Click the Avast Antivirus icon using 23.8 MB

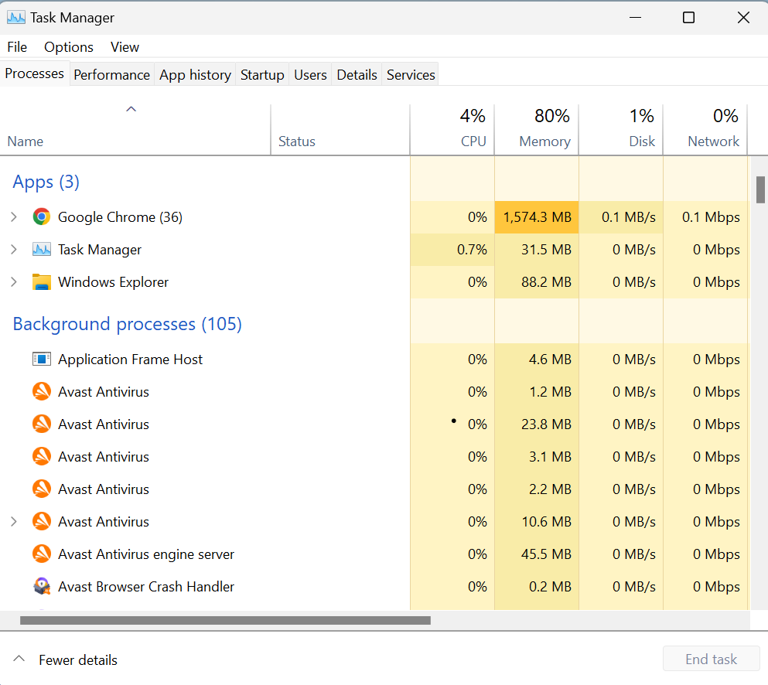click(x=42, y=424)
